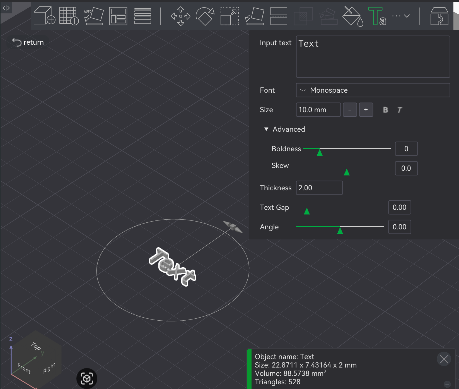Click the grayed-out Support painting icon
Viewport: 459px width, 389px height.
point(328,16)
